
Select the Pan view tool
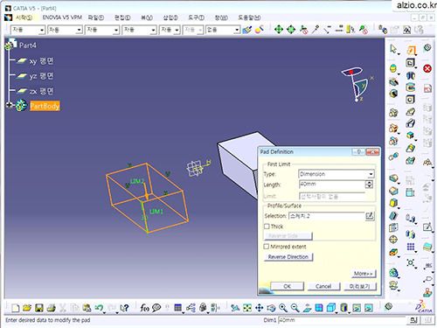(259, 308)
